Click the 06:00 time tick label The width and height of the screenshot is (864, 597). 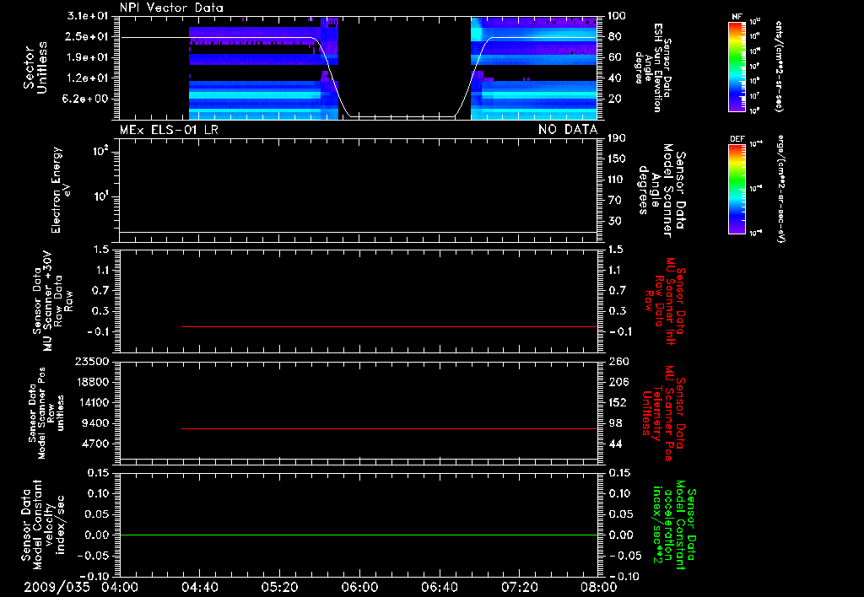(359, 587)
